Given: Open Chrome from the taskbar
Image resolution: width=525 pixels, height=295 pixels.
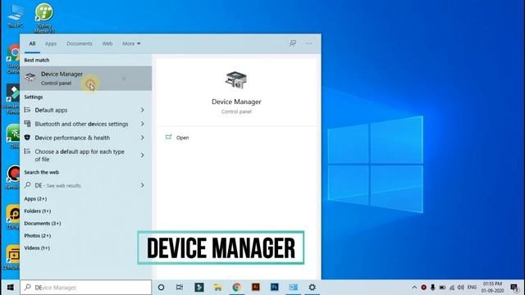Looking at the screenshot, I should 237,288.
